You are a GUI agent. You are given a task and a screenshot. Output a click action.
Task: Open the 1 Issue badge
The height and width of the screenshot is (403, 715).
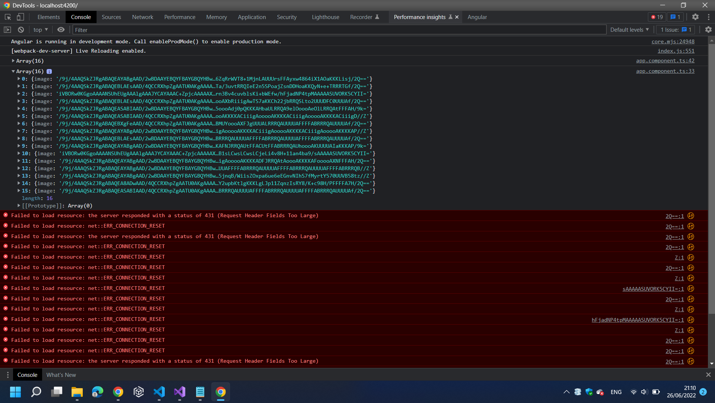click(676, 30)
